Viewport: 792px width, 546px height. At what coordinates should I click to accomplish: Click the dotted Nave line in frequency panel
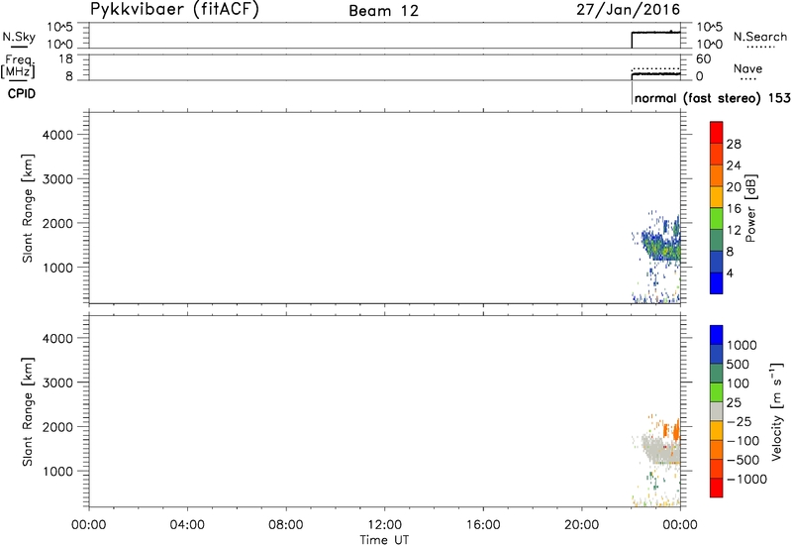click(656, 68)
